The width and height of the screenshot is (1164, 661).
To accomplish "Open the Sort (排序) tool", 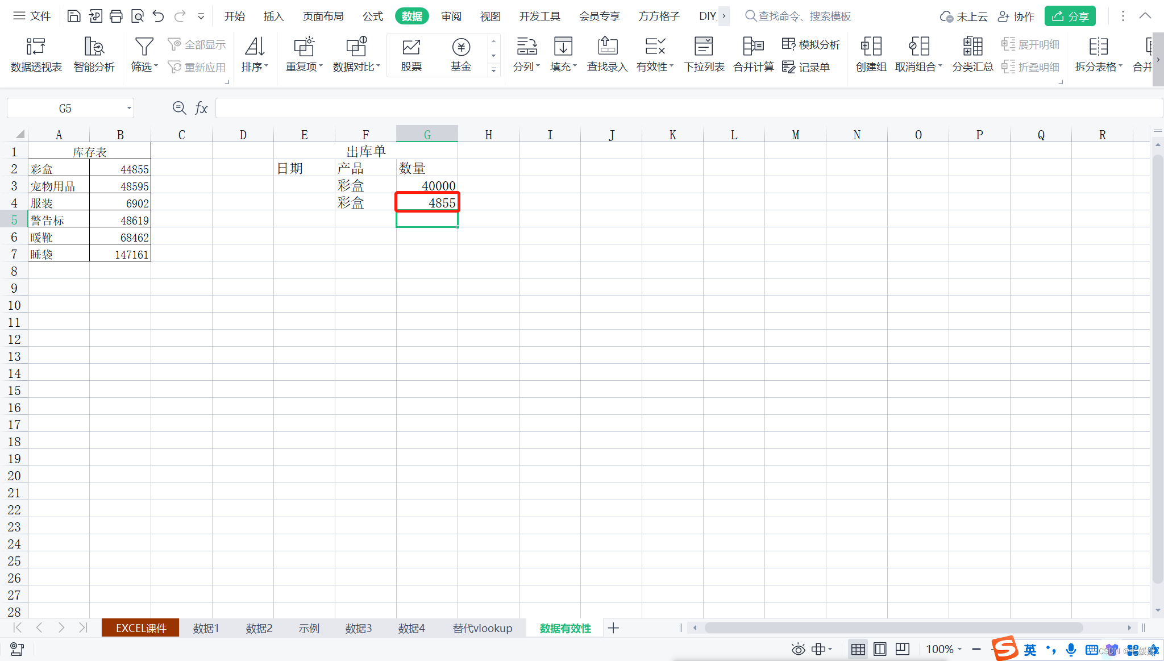I will (x=255, y=55).
